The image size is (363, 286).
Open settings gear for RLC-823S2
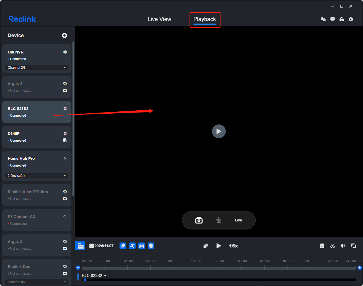click(65, 108)
